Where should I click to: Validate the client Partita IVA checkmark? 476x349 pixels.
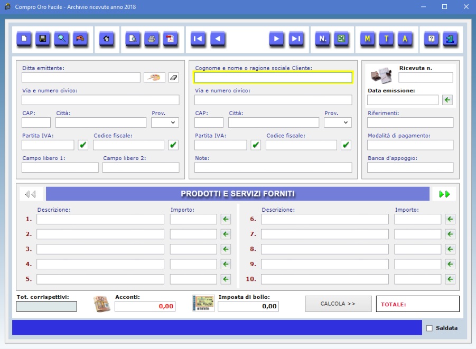point(256,145)
